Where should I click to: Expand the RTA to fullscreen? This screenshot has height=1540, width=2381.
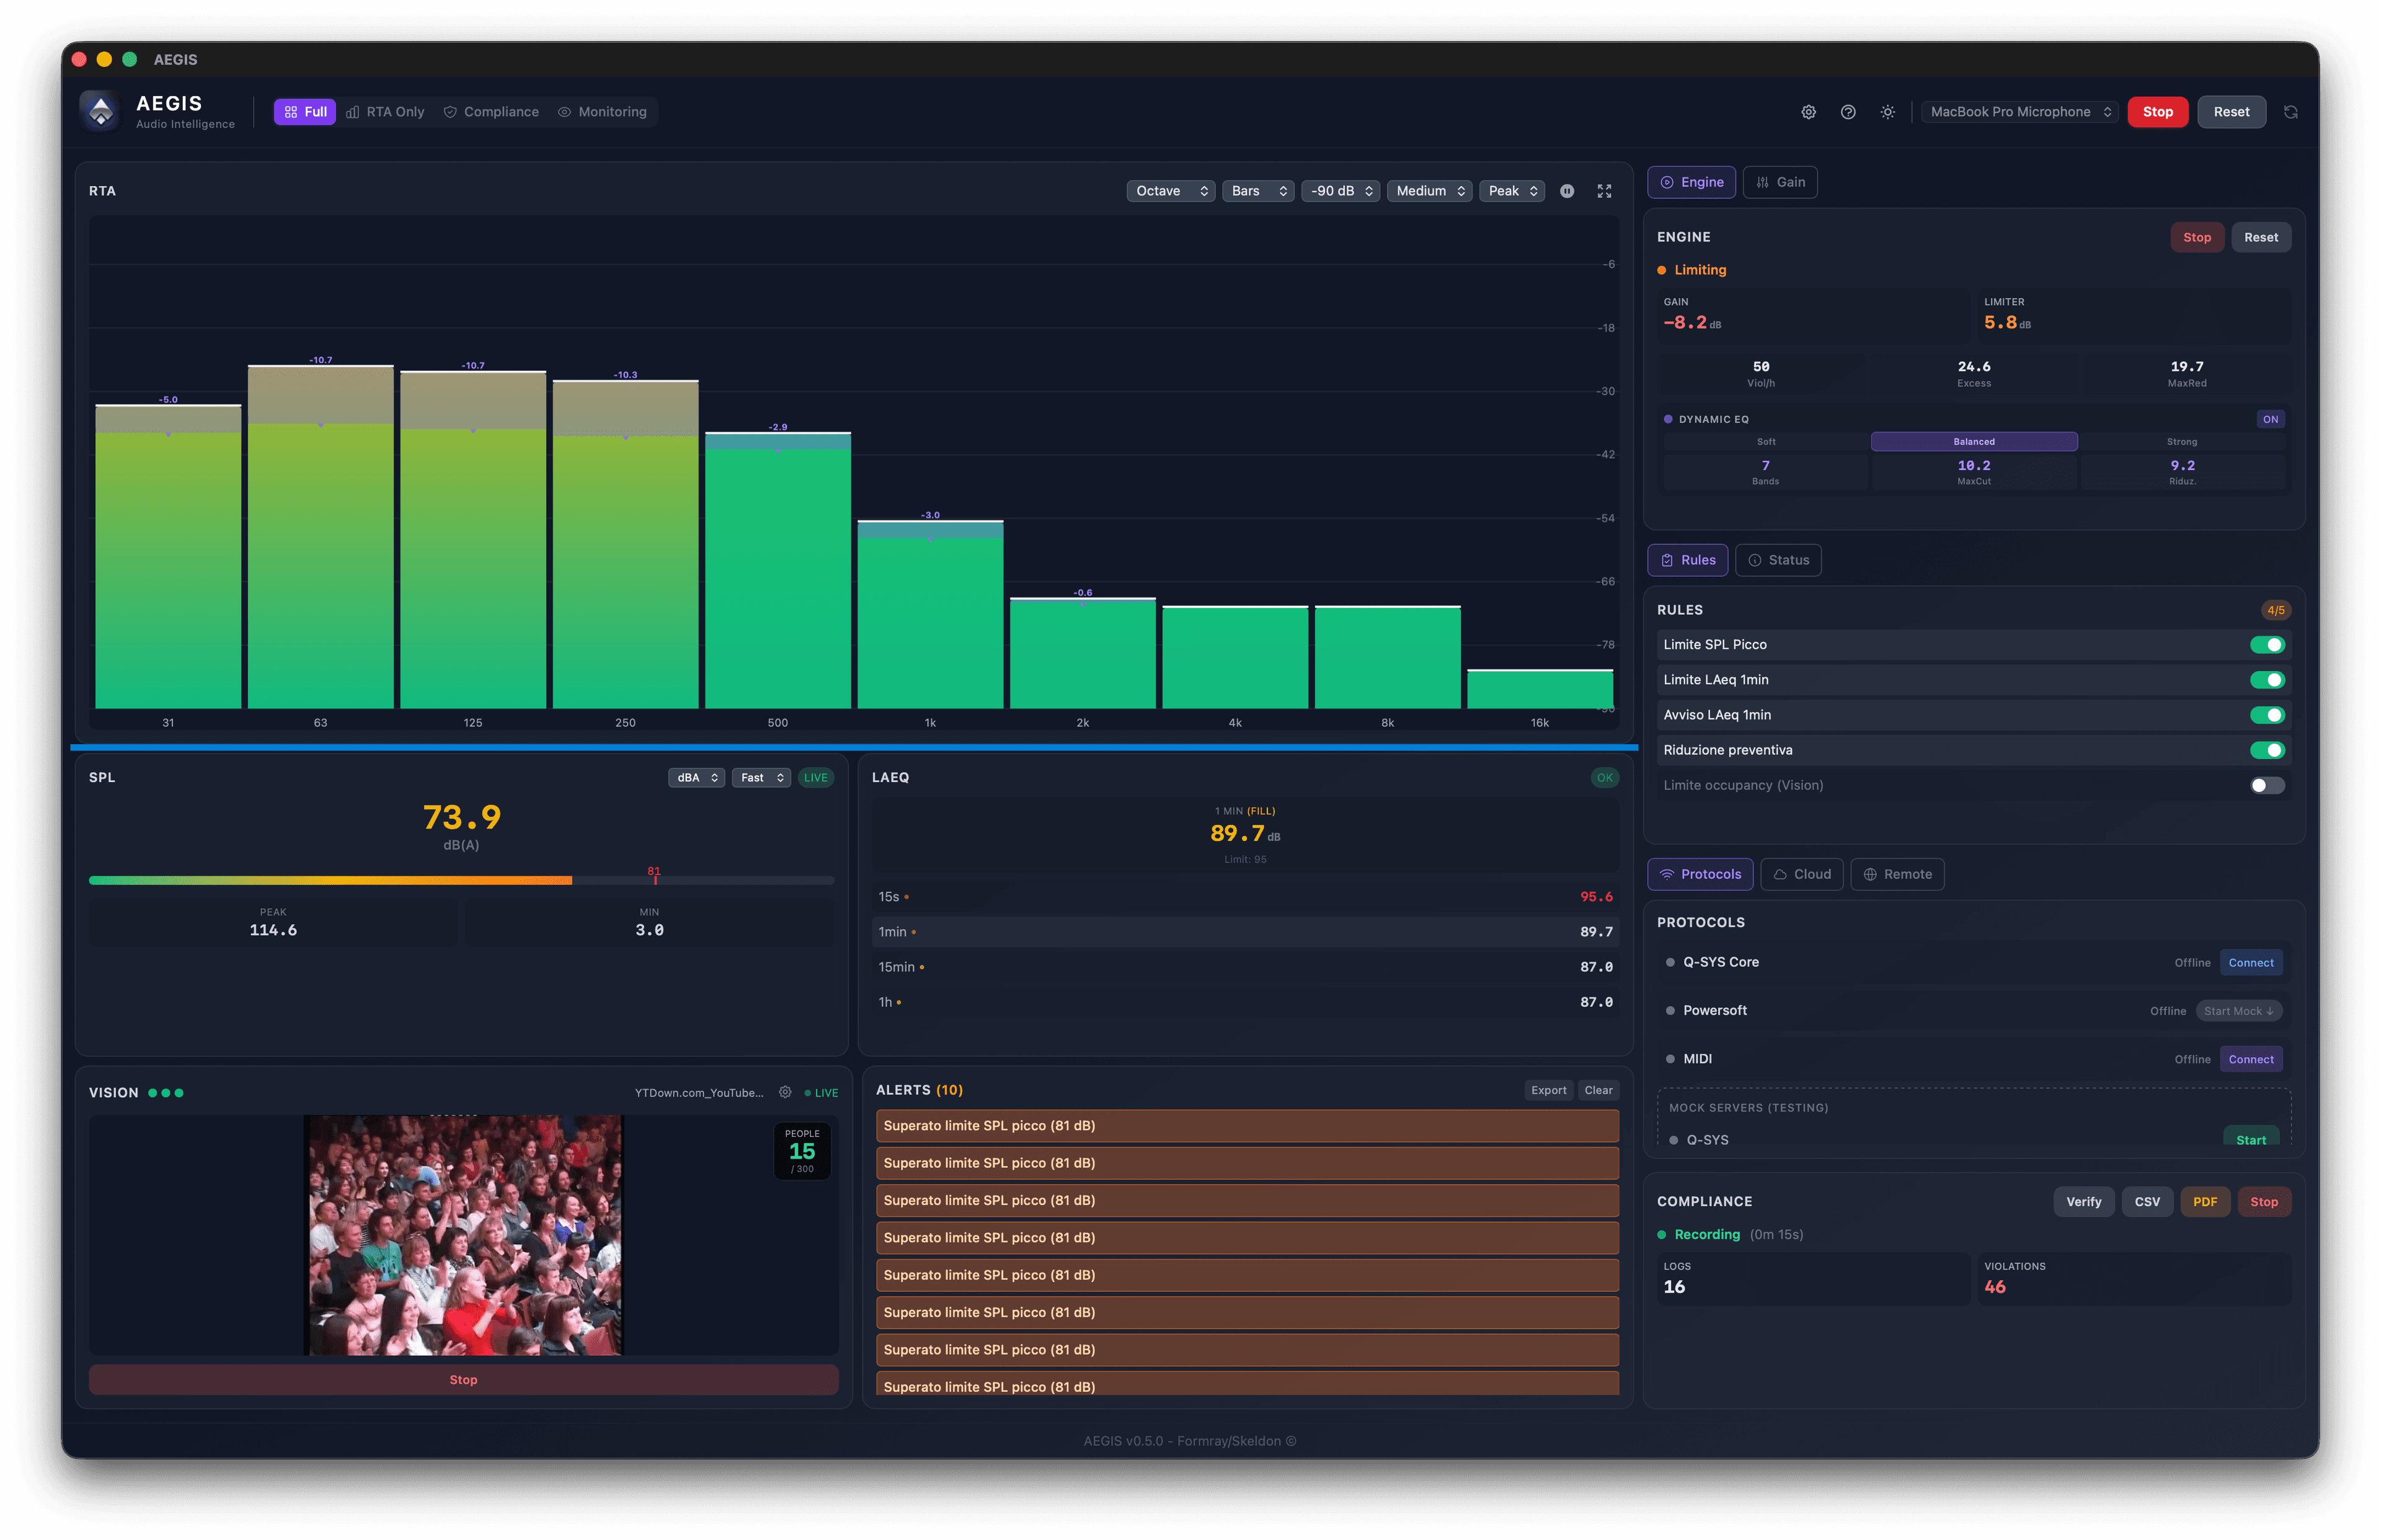tap(1604, 191)
